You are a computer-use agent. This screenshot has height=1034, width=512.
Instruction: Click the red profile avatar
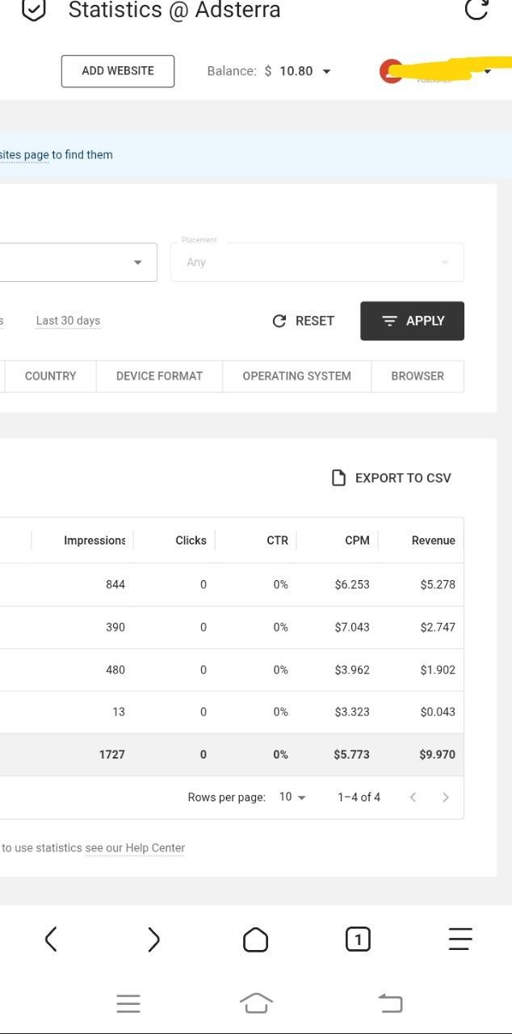tap(391, 72)
